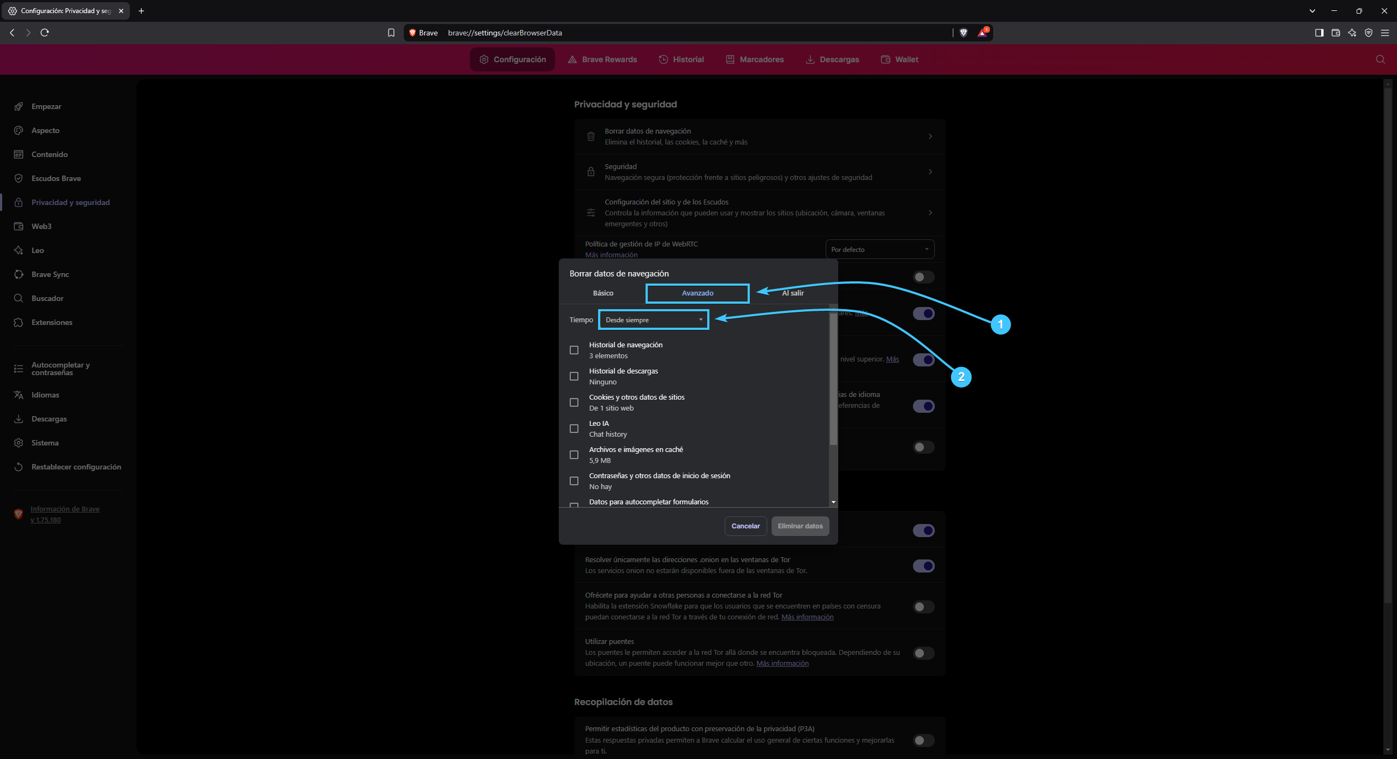Open Brave Rewards in top navigation
Viewport: 1397px width, 759px height.
pyautogui.click(x=602, y=59)
